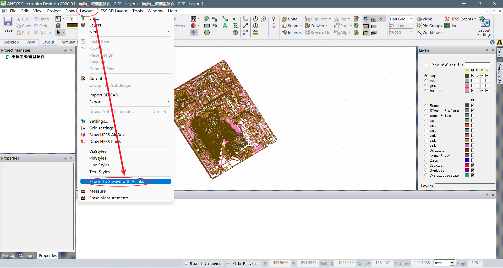The image size is (503, 268).
Task: Click the top layer brown color swatch
Action: click(467, 76)
